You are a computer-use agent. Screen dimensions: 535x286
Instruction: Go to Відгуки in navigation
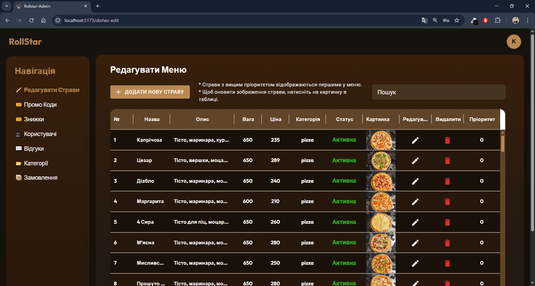tap(30, 149)
